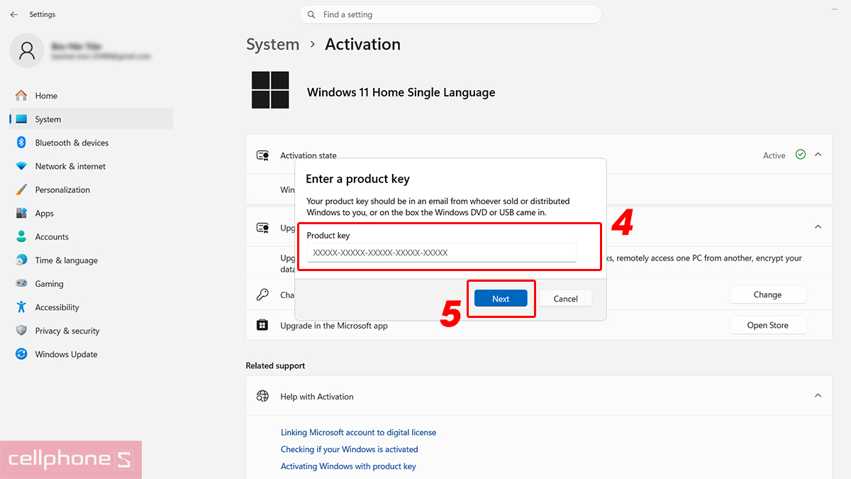Open Time & language settings

tap(91, 260)
